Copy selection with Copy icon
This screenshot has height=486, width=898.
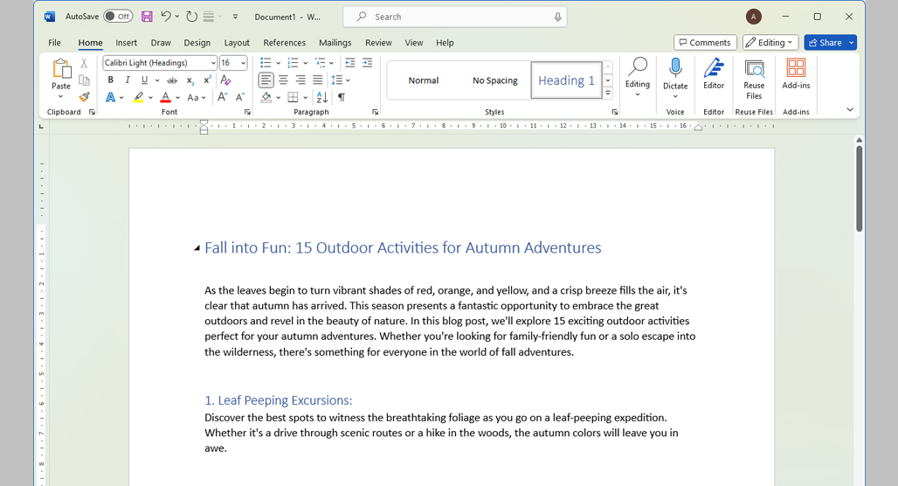84,80
